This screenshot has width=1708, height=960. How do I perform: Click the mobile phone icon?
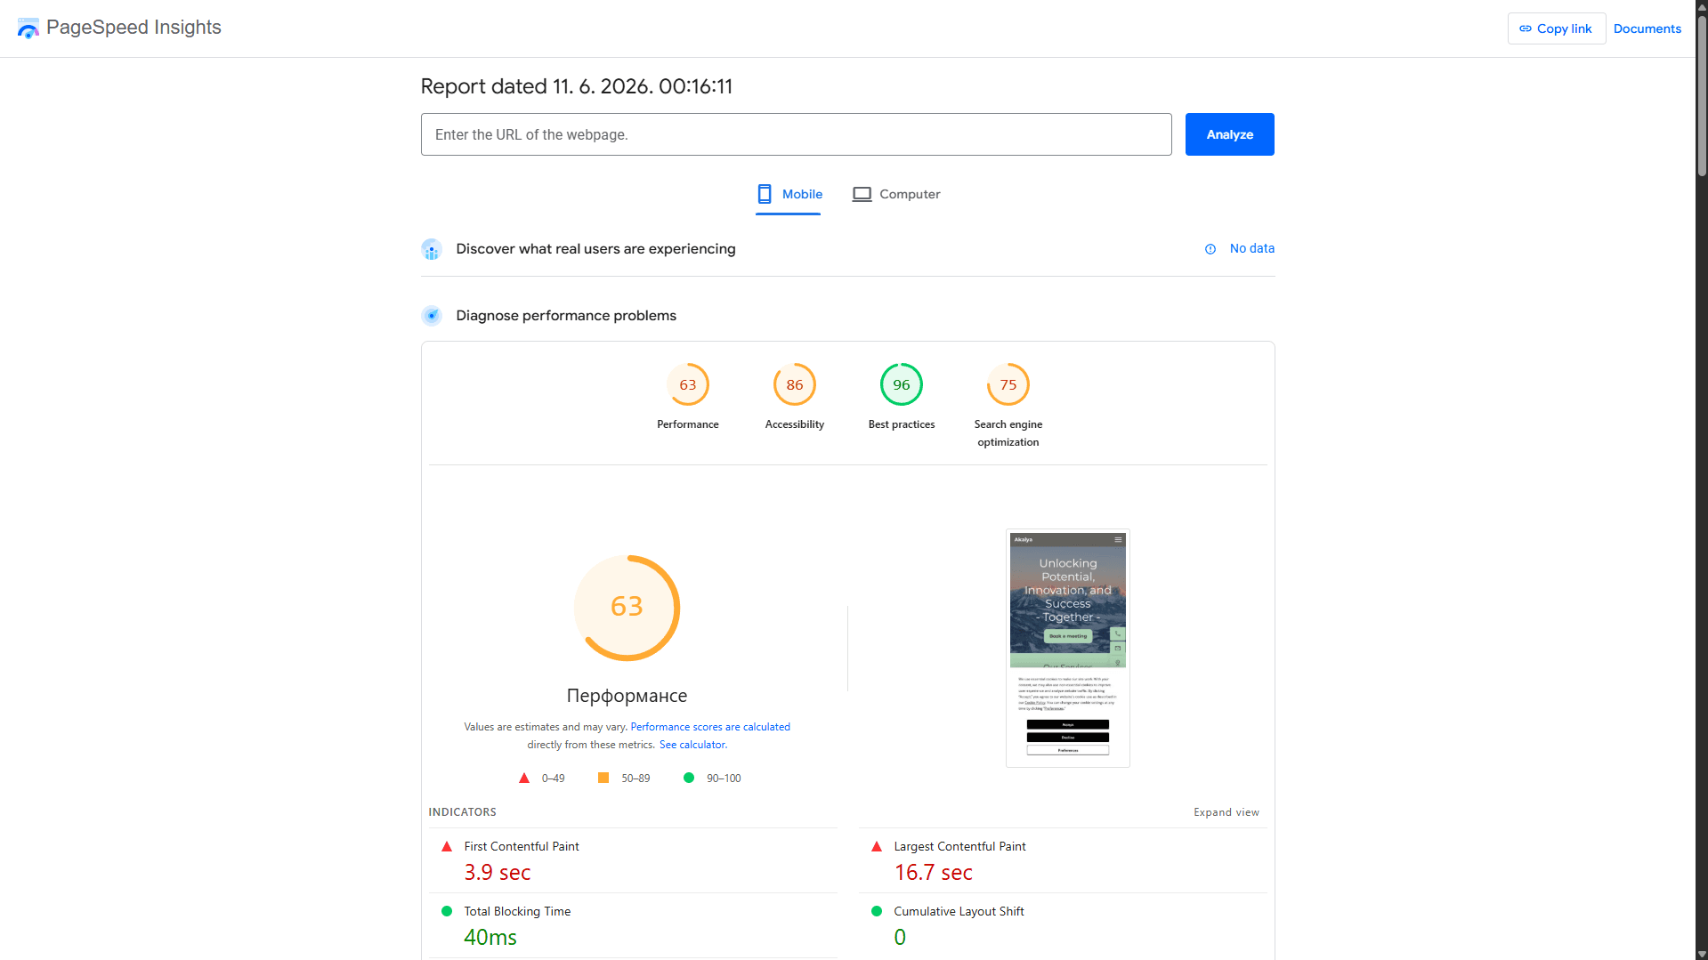(x=765, y=194)
